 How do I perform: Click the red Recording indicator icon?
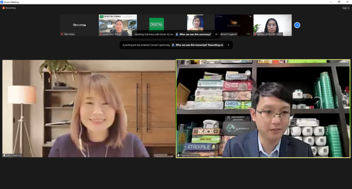click(3, 8)
